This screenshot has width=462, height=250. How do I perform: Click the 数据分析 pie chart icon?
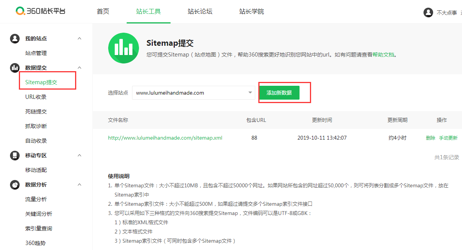coord(15,185)
